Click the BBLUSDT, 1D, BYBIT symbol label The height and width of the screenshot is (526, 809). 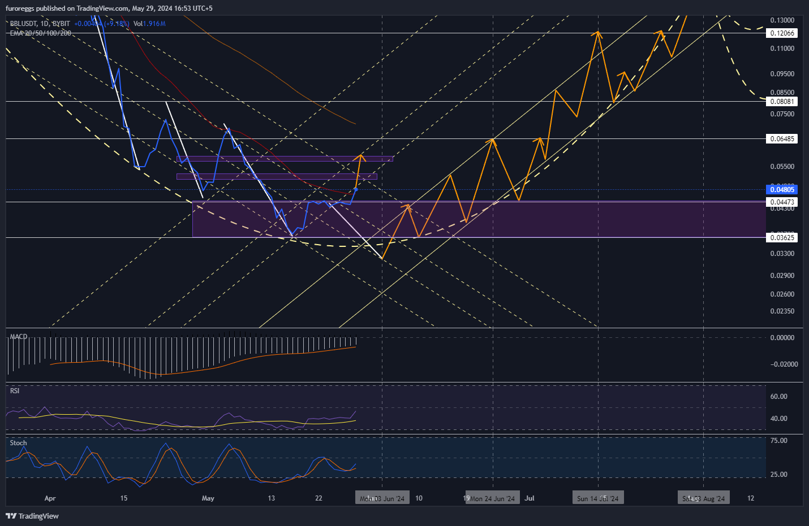pyautogui.click(x=40, y=24)
